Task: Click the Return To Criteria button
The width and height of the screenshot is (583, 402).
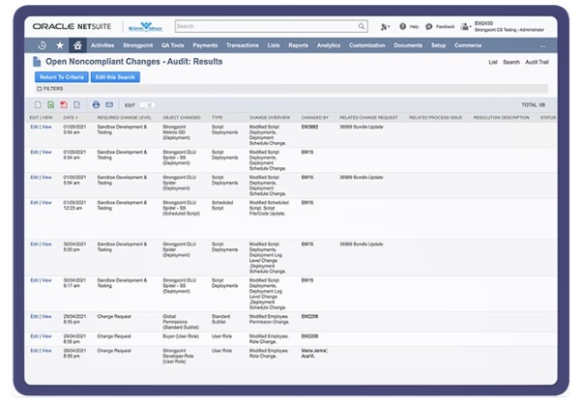Action: pyautogui.click(x=61, y=76)
